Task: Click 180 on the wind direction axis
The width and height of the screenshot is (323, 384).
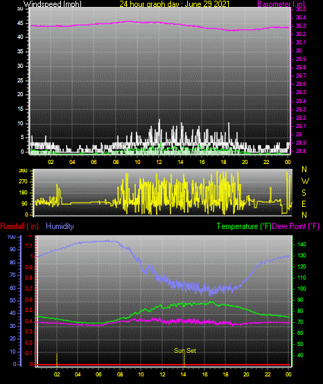Action: 23,193
